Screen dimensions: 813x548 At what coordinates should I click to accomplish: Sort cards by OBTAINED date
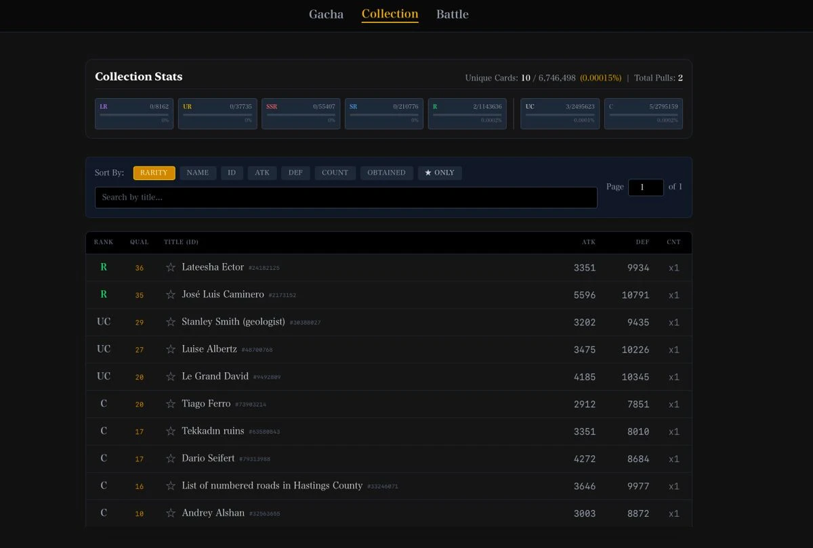click(386, 173)
